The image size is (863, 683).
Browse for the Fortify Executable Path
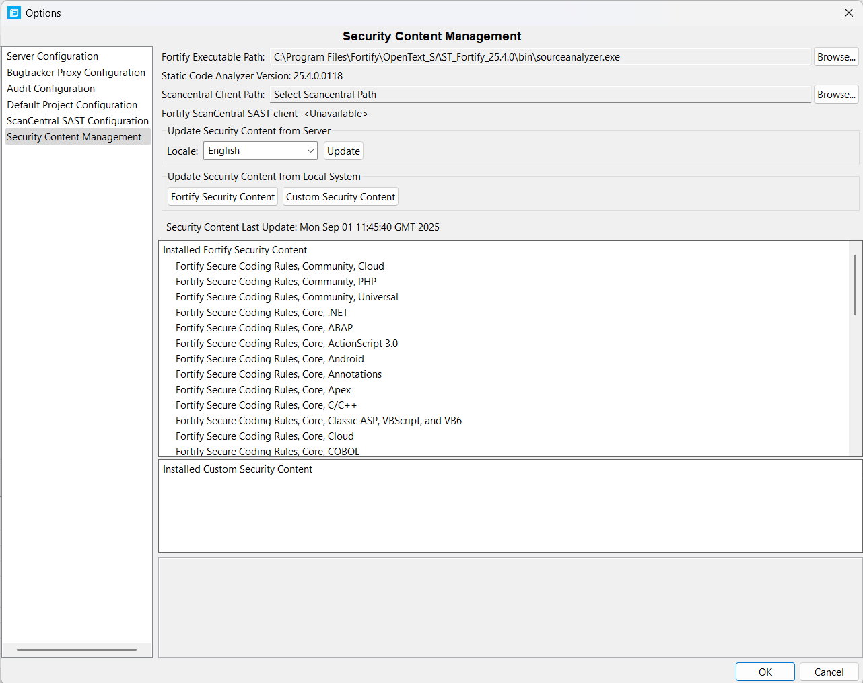[x=835, y=56]
